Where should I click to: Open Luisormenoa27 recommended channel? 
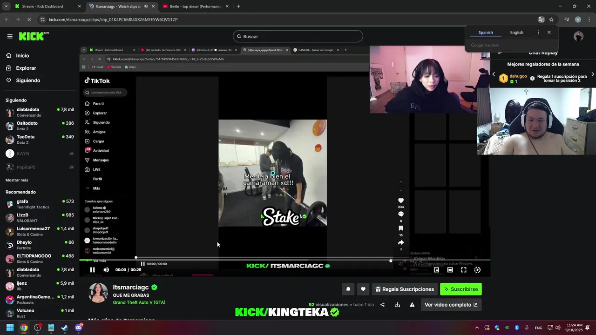(40, 231)
